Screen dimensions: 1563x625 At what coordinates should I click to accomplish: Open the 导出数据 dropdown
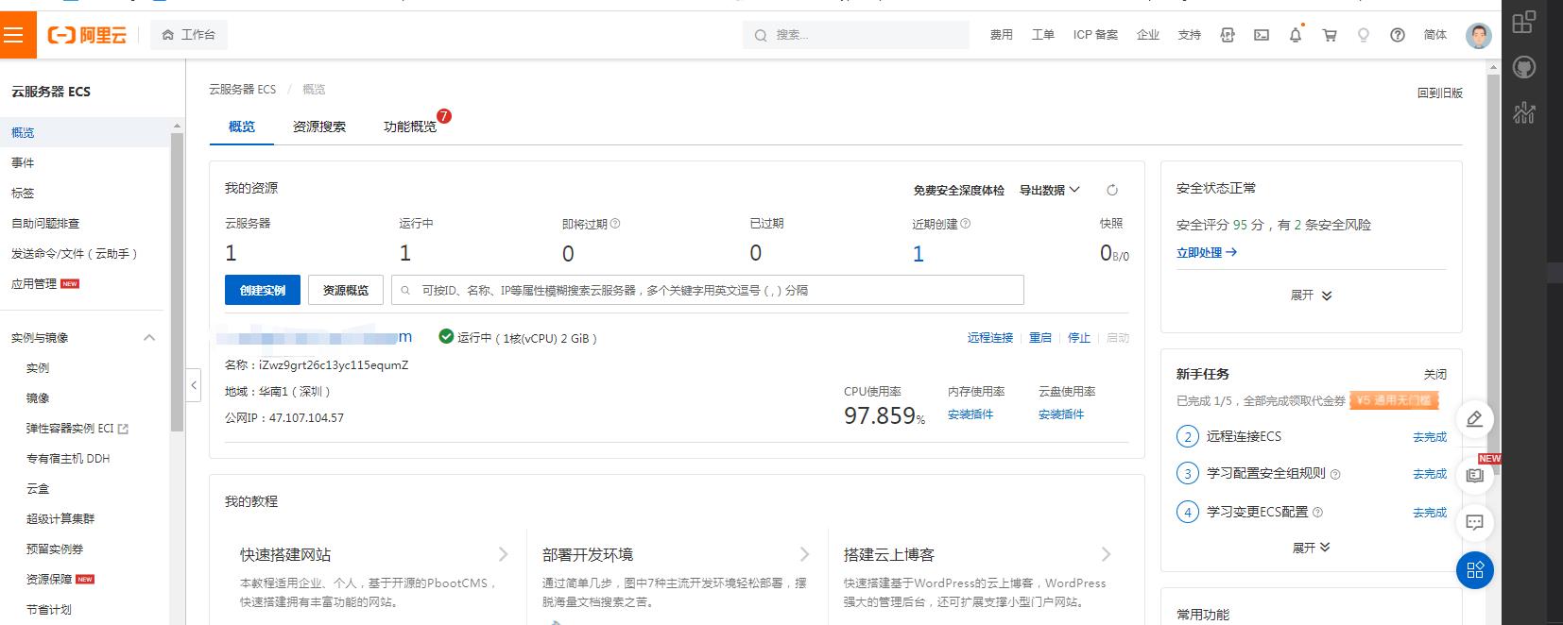pos(1049,190)
